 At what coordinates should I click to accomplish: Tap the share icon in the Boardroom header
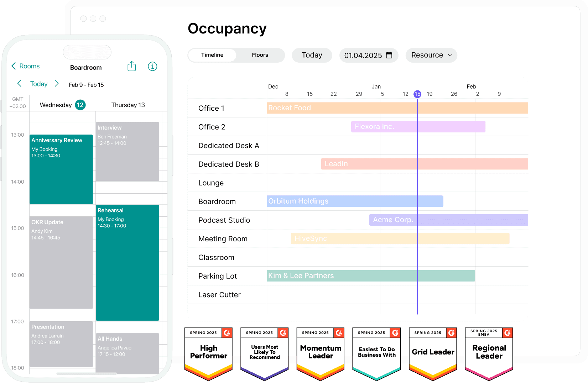131,66
